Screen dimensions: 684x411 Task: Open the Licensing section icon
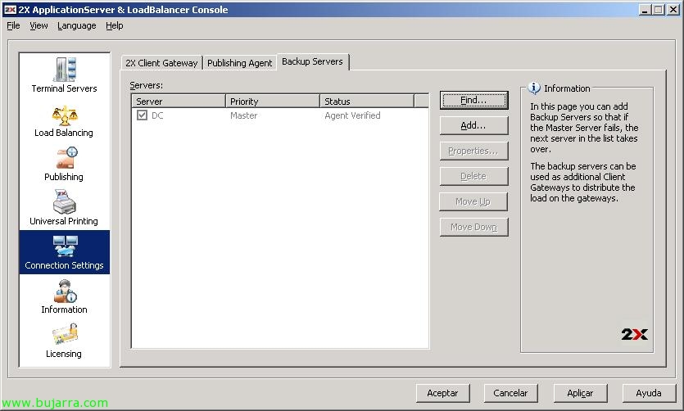click(x=65, y=335)
